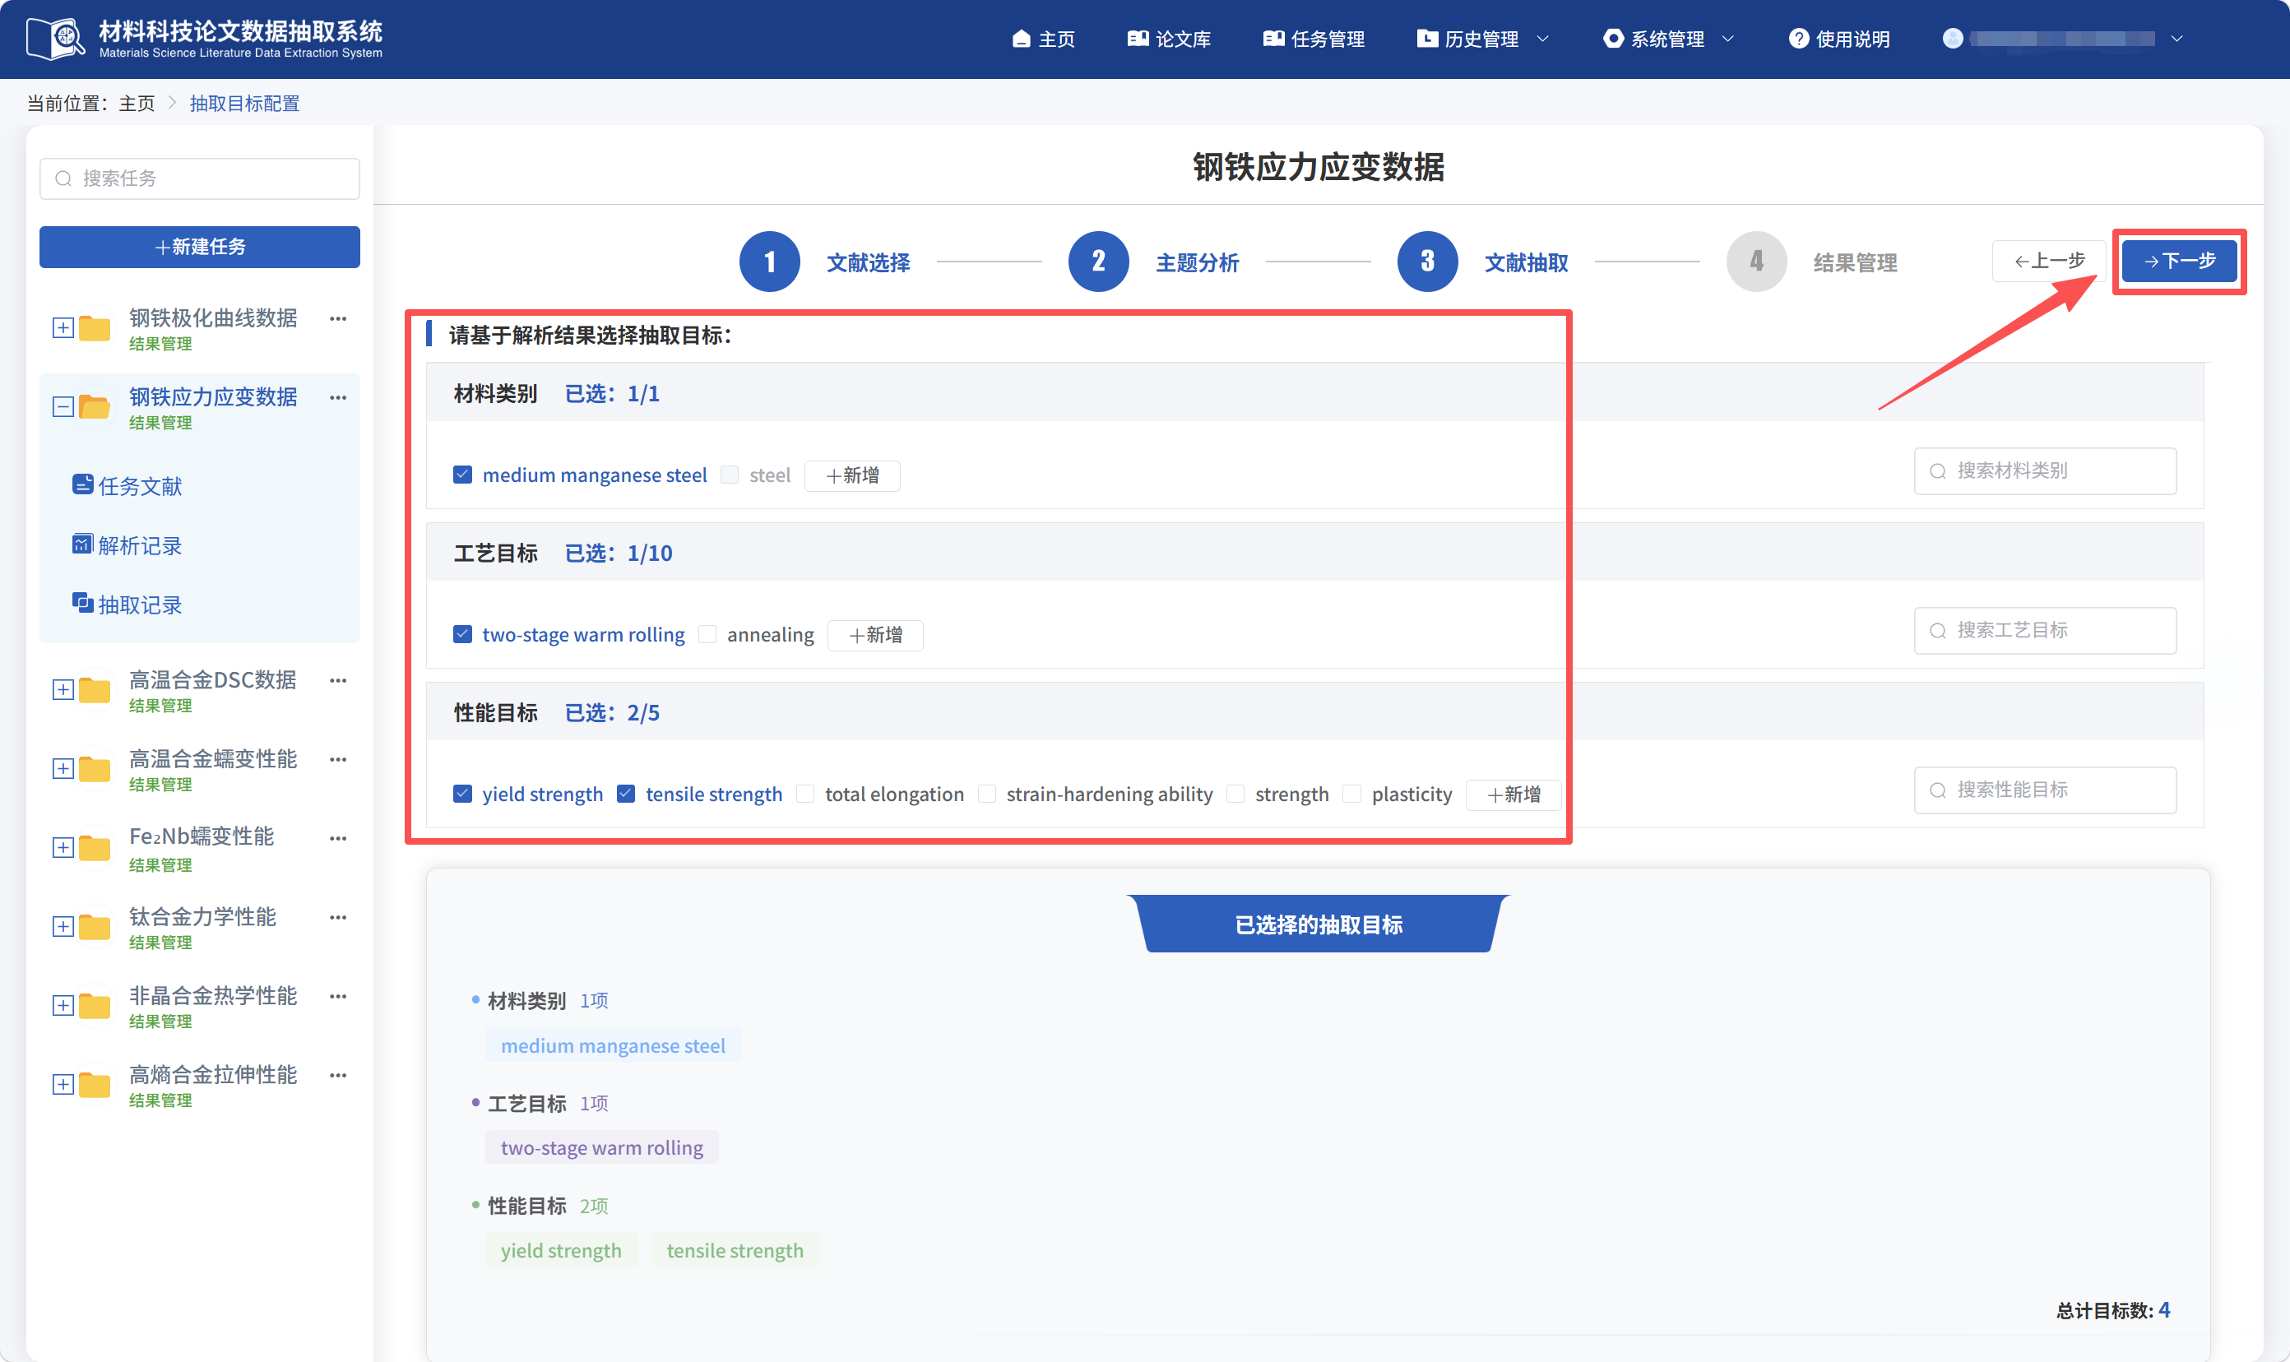Click the more options dots for 钢铁极化曲线数据

pyautogui.click(x=338, y=318)
